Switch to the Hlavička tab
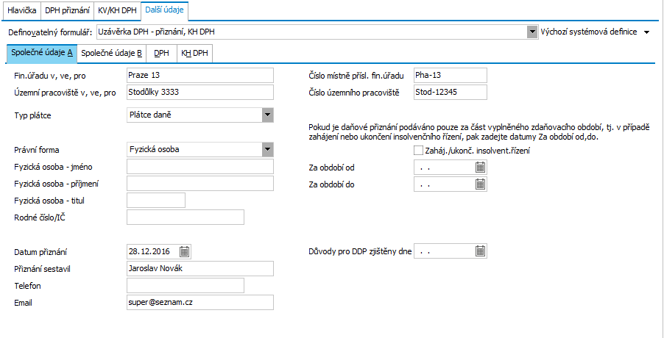Screen dimensions: 664x338 point(21,10)
